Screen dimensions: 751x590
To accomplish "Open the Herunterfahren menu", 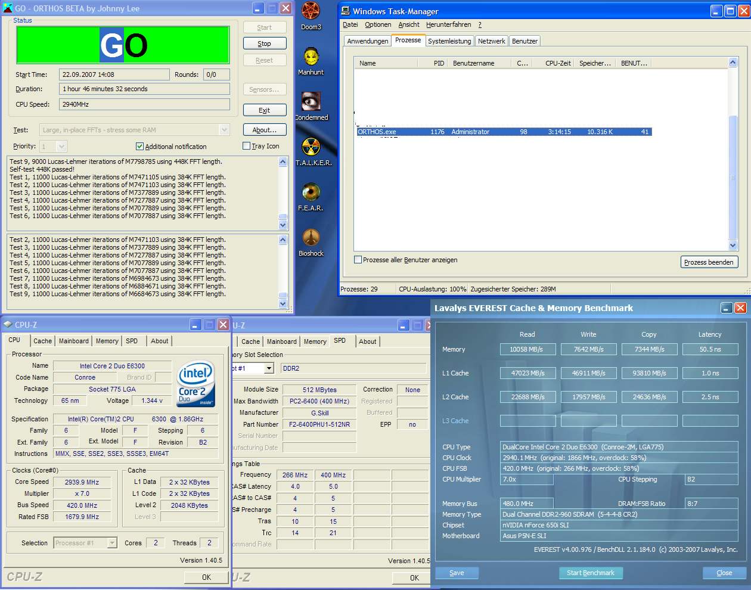I will pyautogui.click(x=448, y=25).
